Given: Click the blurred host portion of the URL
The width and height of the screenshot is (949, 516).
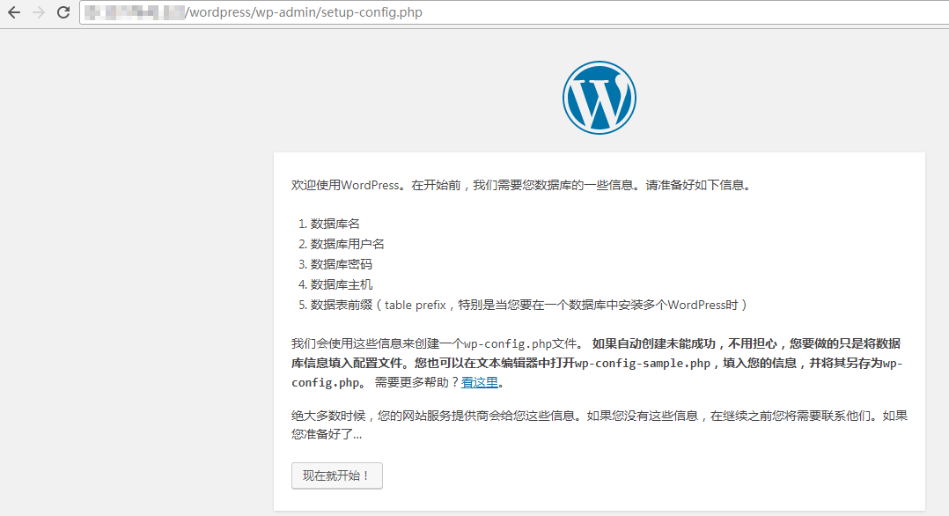Looking at the screenshot, I should [132, 12].
